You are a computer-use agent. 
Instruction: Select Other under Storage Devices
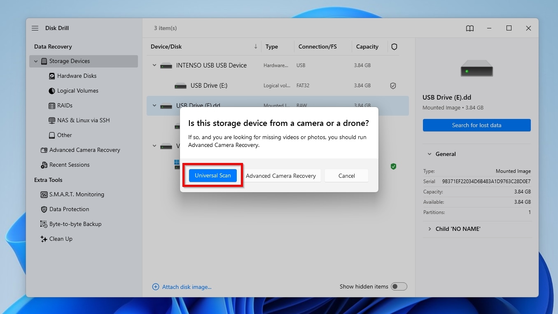[x=64, y=135]
